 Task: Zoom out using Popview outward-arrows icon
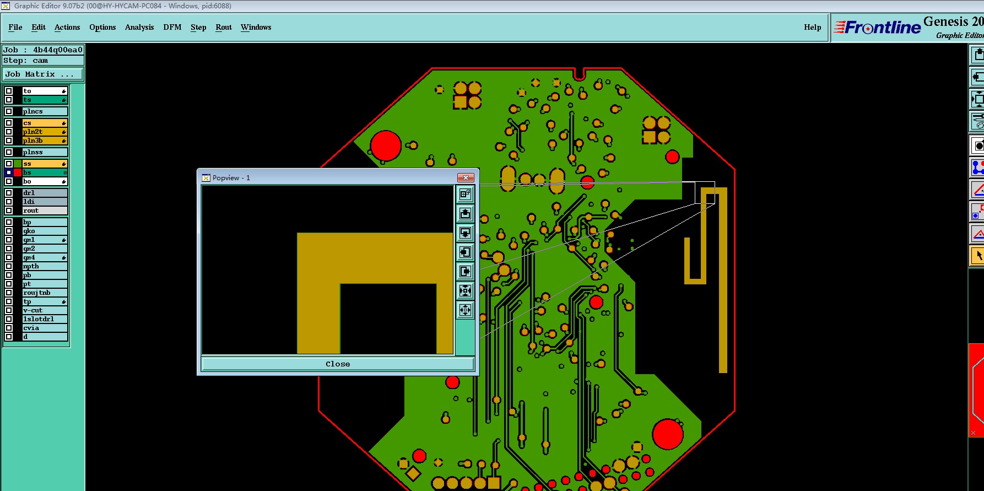tap(466, 310)
